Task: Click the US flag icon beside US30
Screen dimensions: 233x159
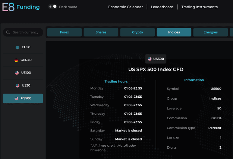Action: 18,86
